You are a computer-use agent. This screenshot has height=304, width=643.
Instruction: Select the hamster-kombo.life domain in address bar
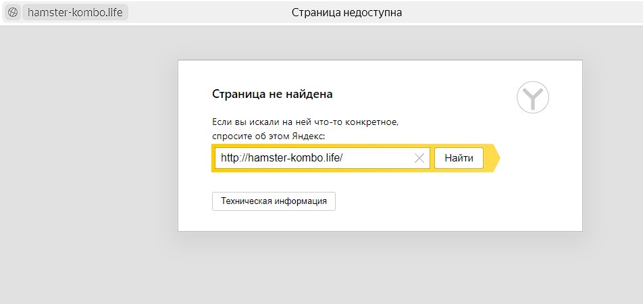pos(75,12)
